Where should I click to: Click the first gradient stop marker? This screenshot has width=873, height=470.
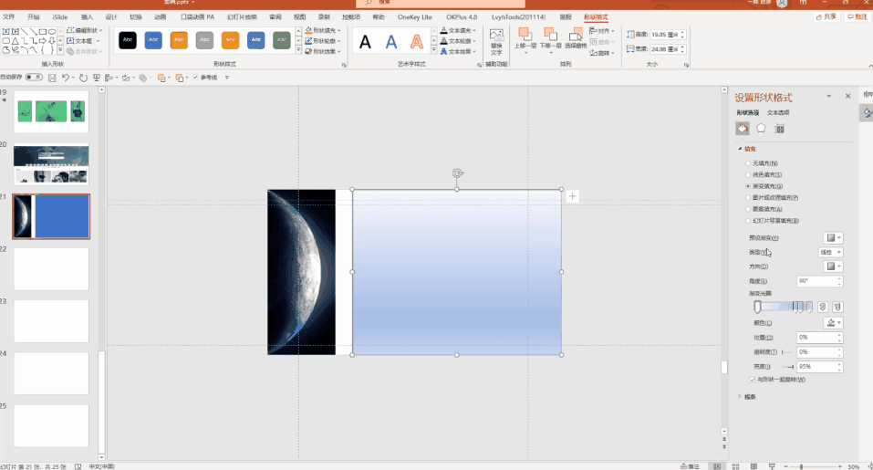pyautogui.click(x=757, y=307)
